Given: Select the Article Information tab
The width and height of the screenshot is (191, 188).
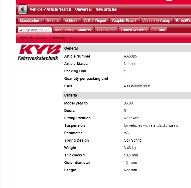Looking at the screenshot, I should coord(35,30).
